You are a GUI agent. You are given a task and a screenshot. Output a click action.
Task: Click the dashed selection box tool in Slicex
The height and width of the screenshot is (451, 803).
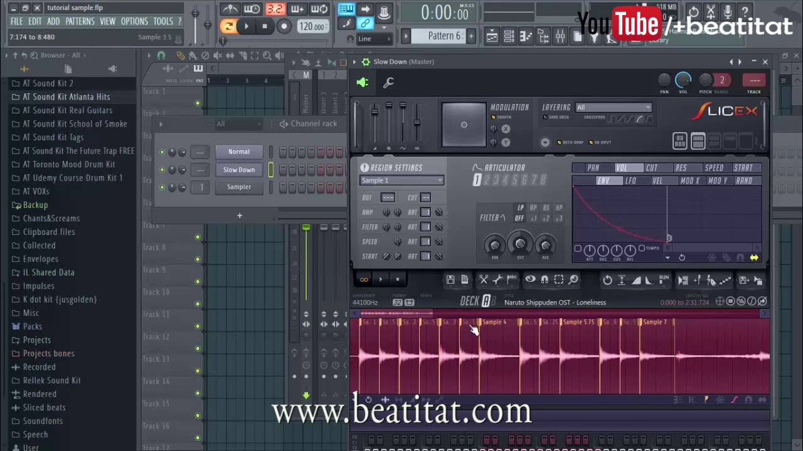(x=558, y=280)
